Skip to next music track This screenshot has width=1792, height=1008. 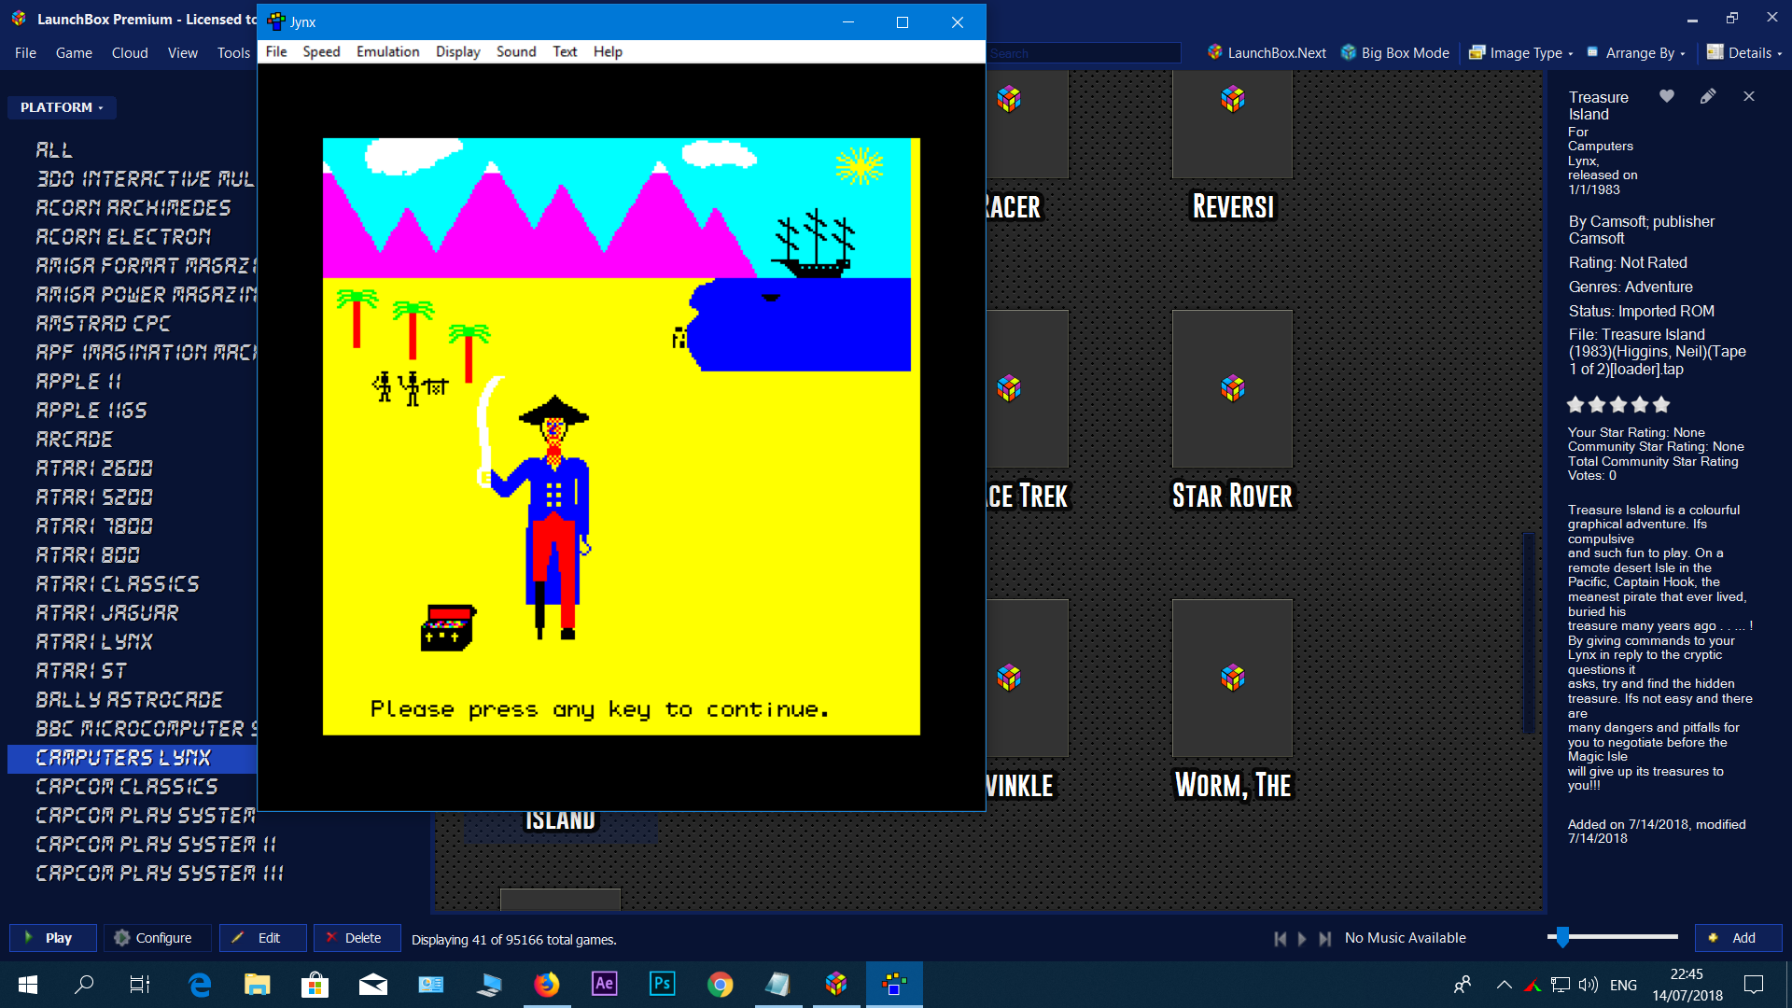pyautogui.click(x=1324, y=939)
